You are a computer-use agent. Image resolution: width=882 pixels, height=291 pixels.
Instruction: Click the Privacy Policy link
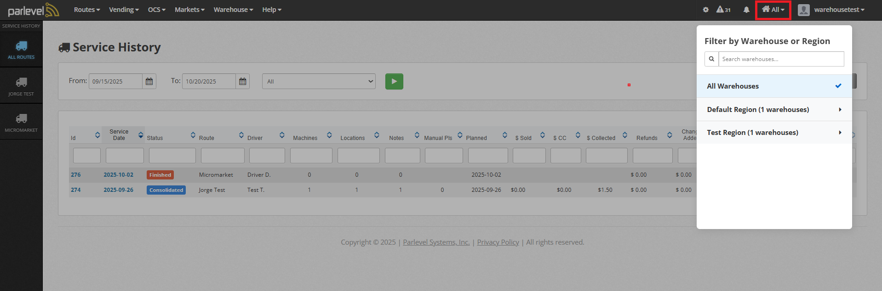click(x=498, y=242)
